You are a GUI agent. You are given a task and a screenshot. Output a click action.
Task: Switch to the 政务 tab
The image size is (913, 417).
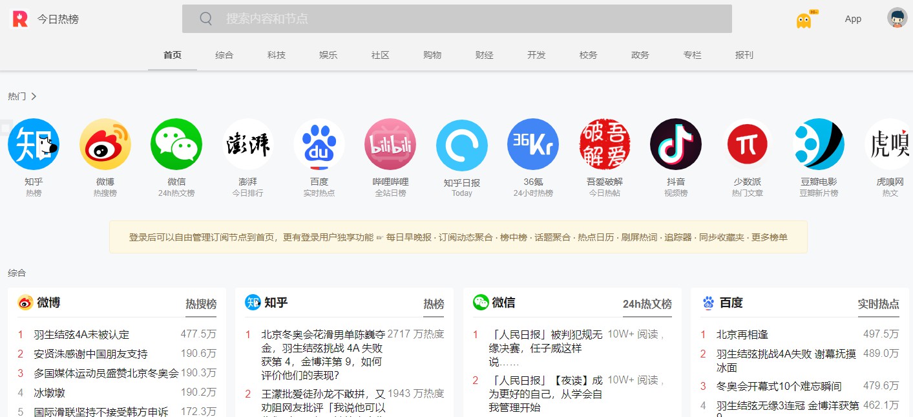(x=640, y=55)
